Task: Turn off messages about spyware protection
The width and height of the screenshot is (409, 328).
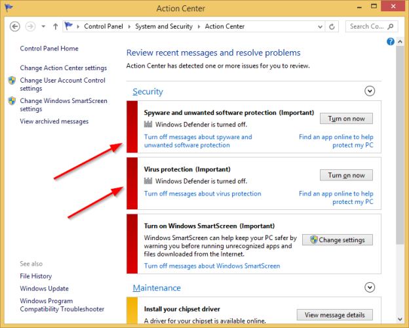Action: click(x=198, y=141)
